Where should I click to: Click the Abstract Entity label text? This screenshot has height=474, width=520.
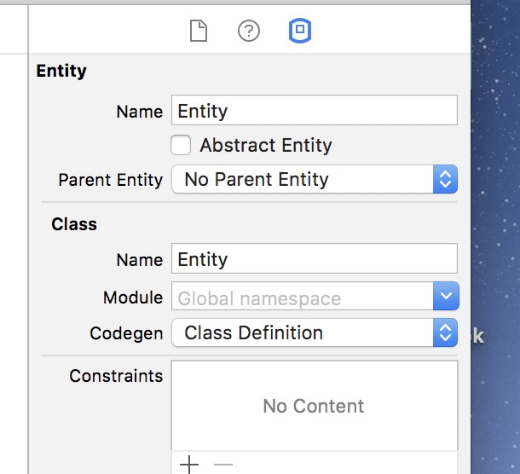point(266,146)
